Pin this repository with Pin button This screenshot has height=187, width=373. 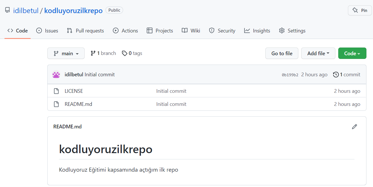click(x=360, y=10)
